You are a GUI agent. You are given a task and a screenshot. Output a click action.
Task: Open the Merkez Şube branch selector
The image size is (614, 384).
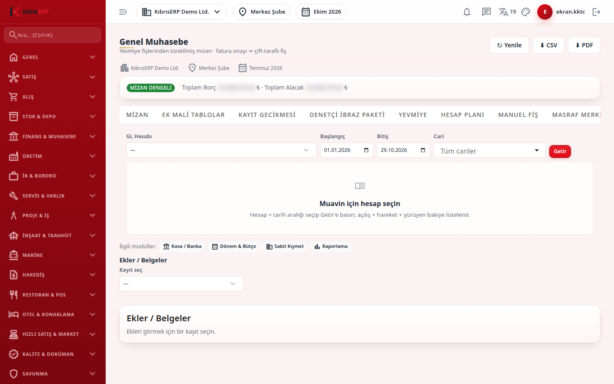[x=261, y=12]
